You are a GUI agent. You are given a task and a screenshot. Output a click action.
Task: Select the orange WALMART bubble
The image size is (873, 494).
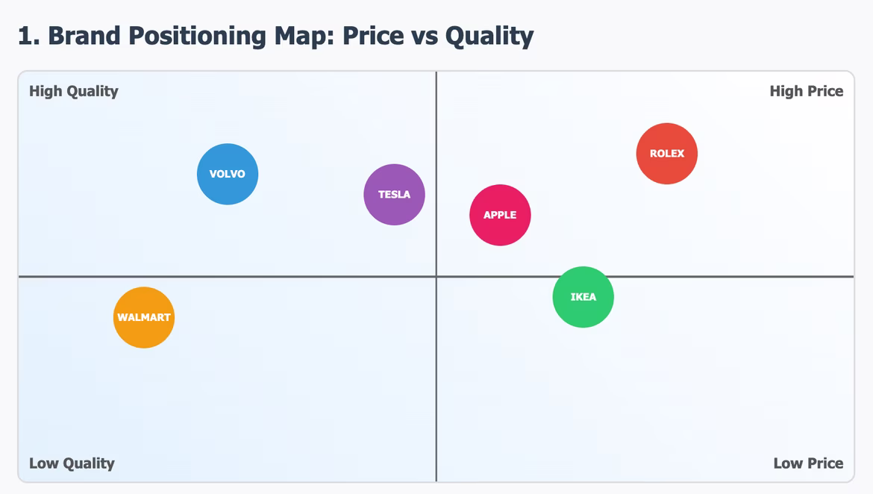[144, 317]
